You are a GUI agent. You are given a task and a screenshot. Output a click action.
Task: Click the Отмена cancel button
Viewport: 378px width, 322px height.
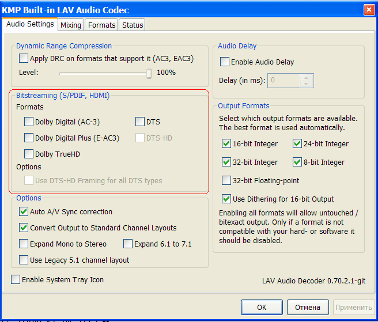308,307
